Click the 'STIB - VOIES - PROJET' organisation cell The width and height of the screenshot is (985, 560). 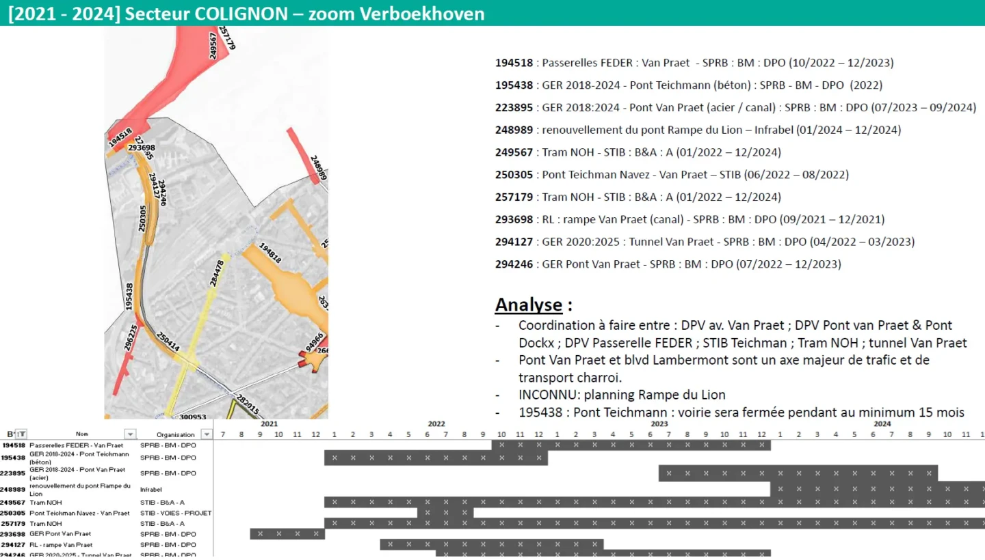tap(176, 513)
